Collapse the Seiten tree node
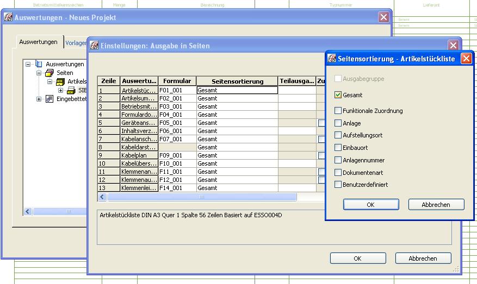 [x=39, y=73]
